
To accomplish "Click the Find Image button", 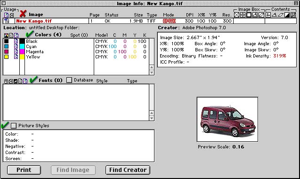I will tap(73, 170).
